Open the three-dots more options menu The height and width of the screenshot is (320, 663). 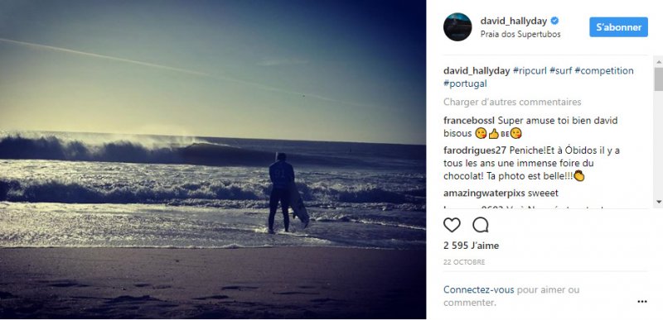[641, 302]
